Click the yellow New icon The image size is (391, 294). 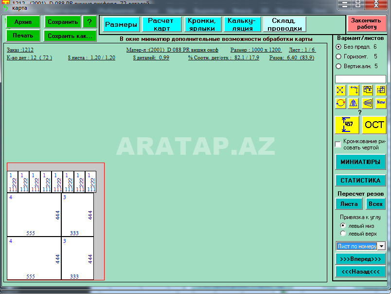coord(381,103)
